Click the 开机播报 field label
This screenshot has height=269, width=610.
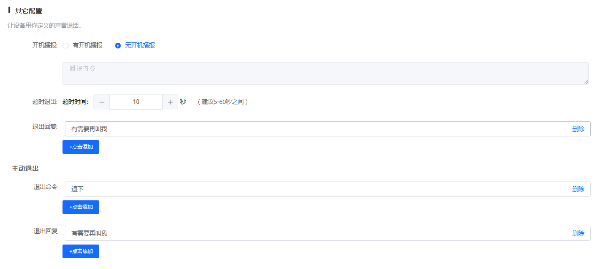[45, 46]
